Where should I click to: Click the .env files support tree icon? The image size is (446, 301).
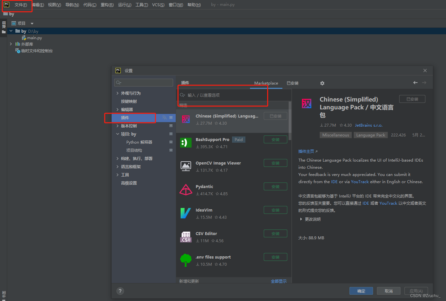pyautogui.click(x=186, y=260)
